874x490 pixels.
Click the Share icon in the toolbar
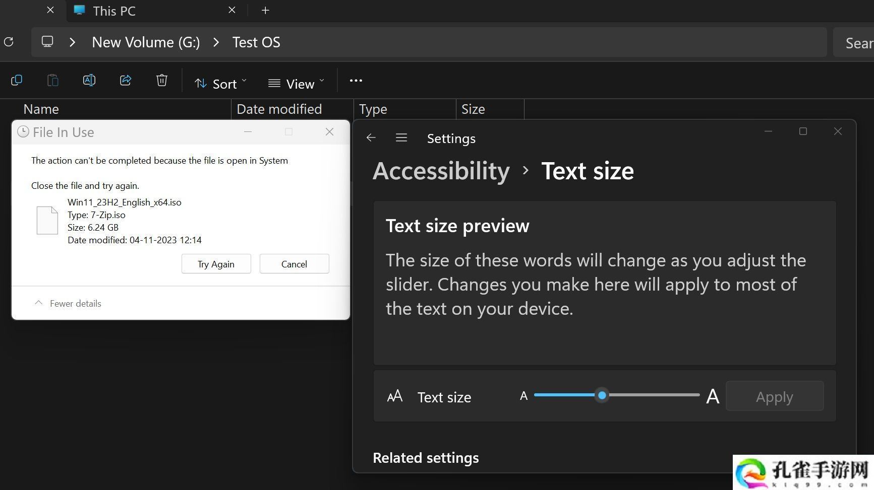click(x=126, y=80)
